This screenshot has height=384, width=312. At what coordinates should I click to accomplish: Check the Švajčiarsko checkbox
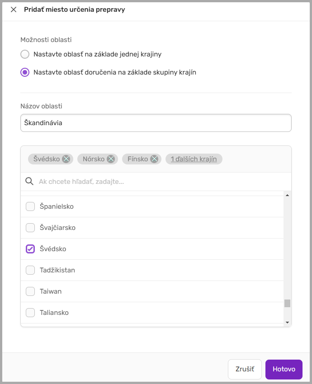point(30,228)
